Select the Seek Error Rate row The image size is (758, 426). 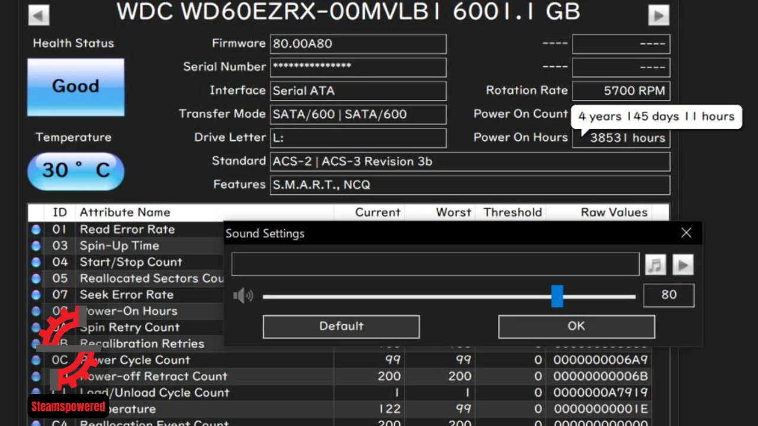click(126, 295)
